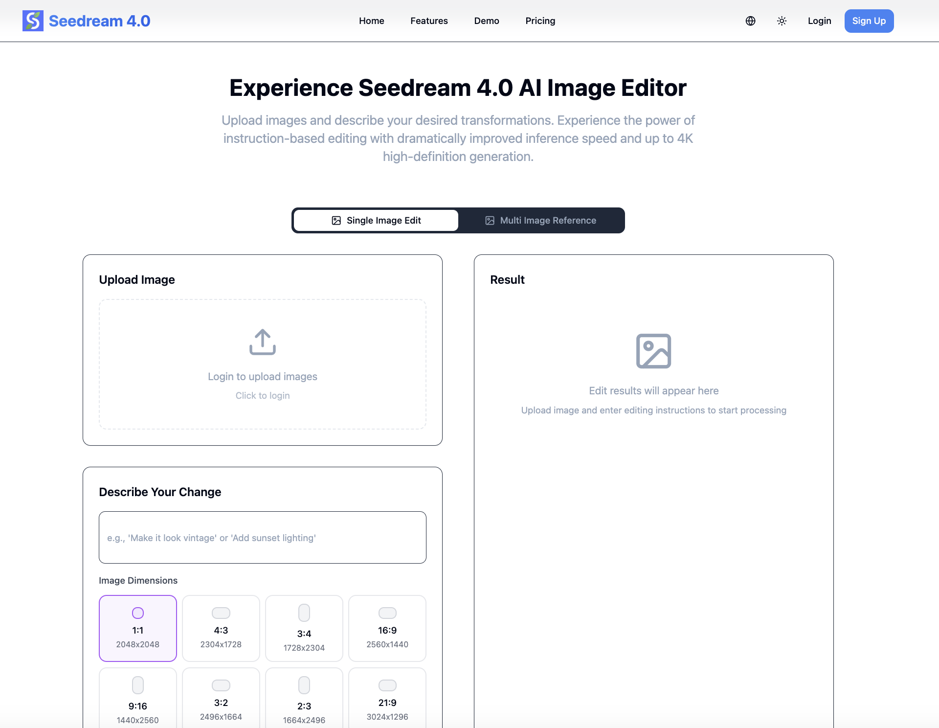Select the 4:3 2304x1728 dimension
Viewport: 939px width, 728px height.
[221, 628]
